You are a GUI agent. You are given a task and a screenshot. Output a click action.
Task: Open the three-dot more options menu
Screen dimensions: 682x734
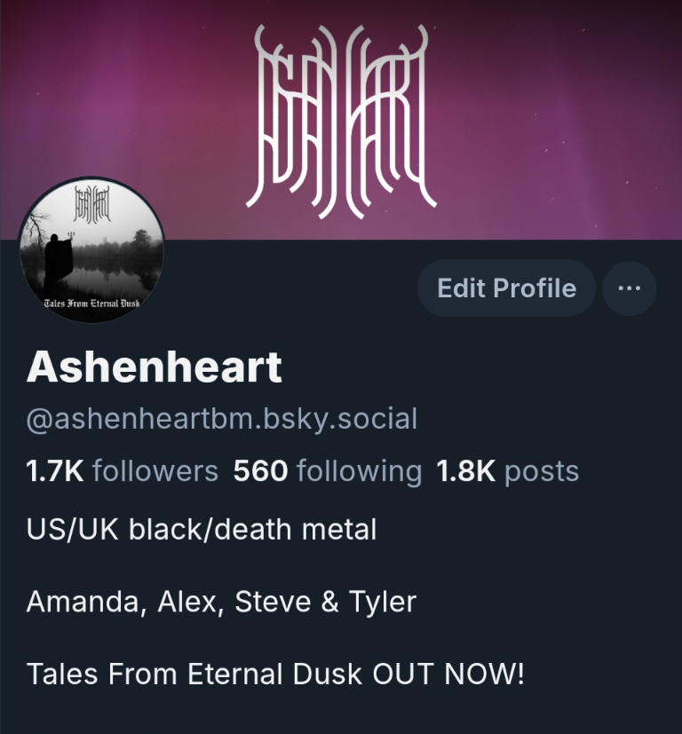[629, 288]
